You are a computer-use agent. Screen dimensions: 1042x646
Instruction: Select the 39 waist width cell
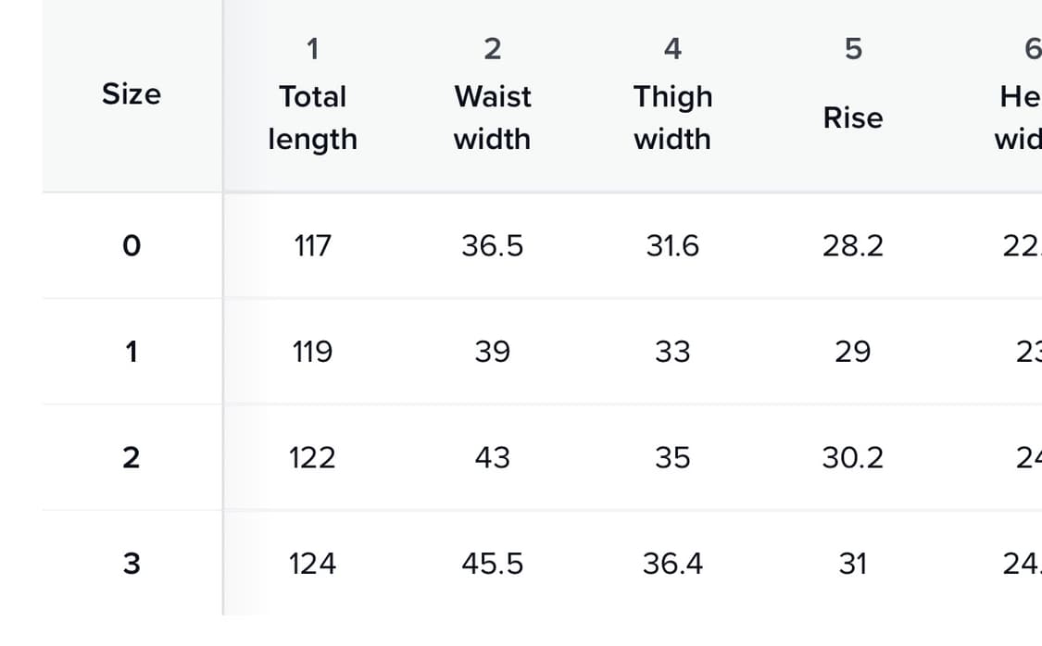click(492, 352)
